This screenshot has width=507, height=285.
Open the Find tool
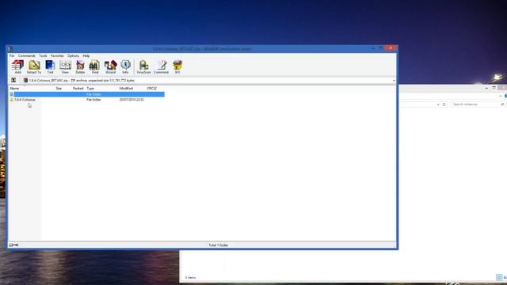click(95, 66)
